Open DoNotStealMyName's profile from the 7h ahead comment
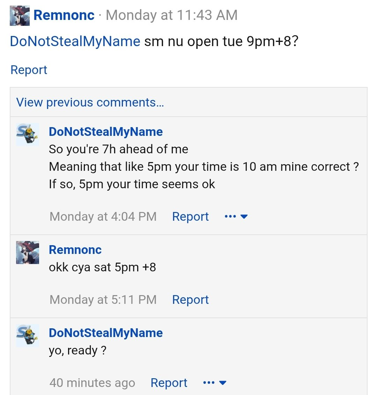This screenshot has height=395, width=377. pyautogui.click(x=106, y=132)
